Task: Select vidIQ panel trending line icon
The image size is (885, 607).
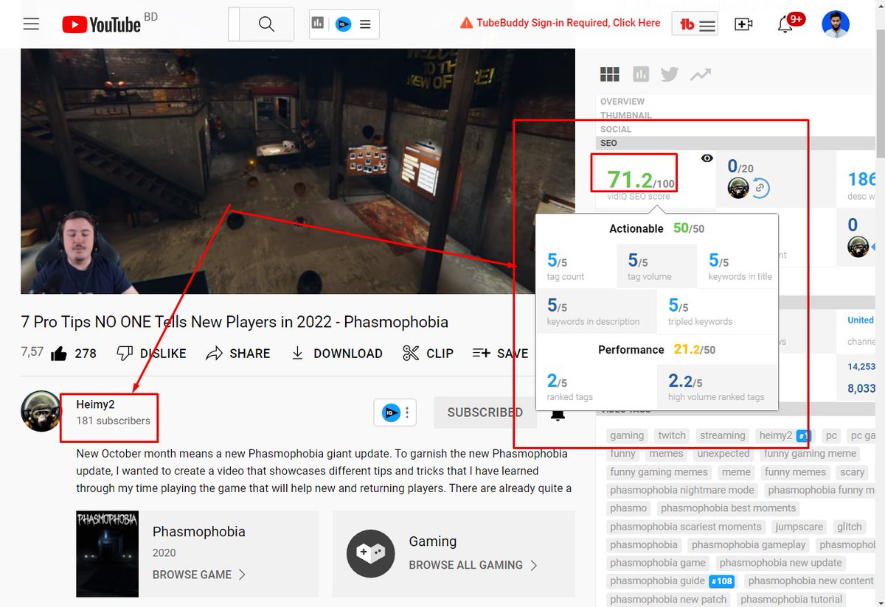Action: tap(700, 74)
